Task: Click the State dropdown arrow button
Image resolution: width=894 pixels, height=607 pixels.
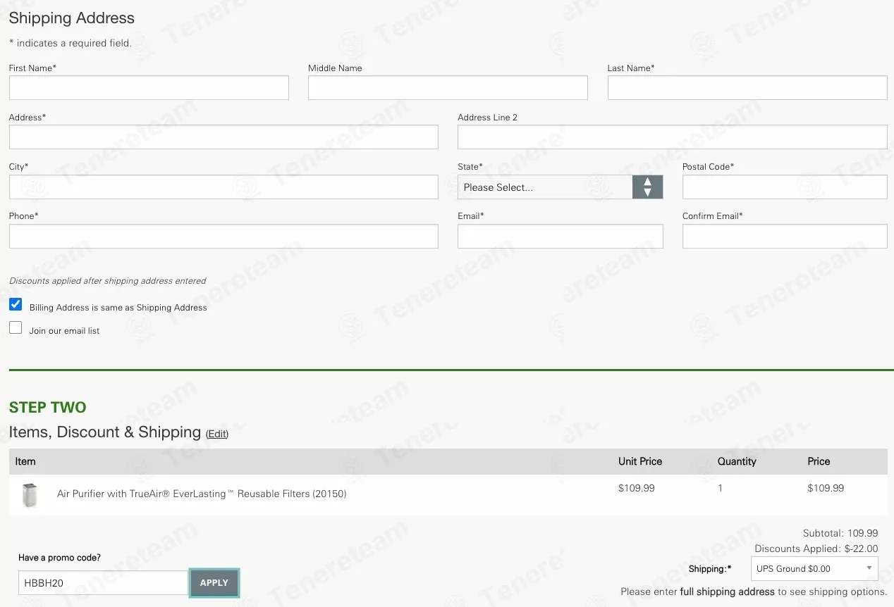Action: pos(648,187)
